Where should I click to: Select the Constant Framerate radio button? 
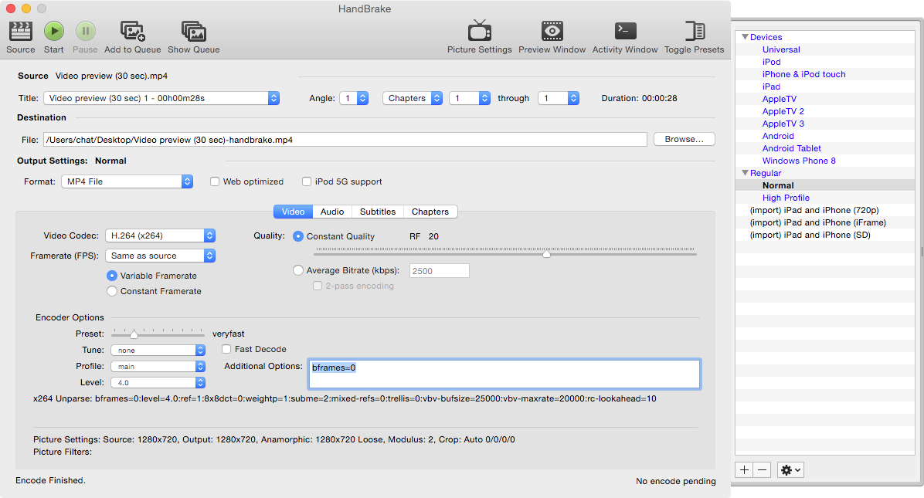pyautogui.click(x=113, y=291)
